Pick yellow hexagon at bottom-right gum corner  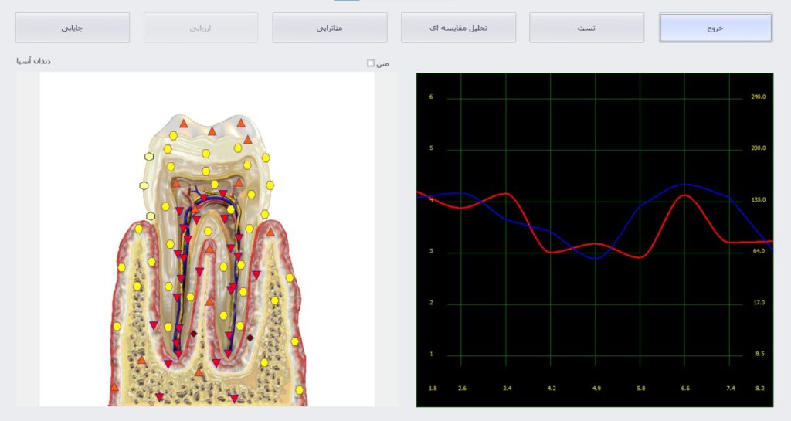(300, 390)
